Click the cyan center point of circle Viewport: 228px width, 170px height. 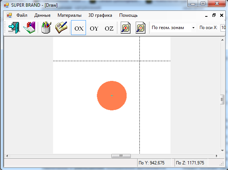point(112,95)
